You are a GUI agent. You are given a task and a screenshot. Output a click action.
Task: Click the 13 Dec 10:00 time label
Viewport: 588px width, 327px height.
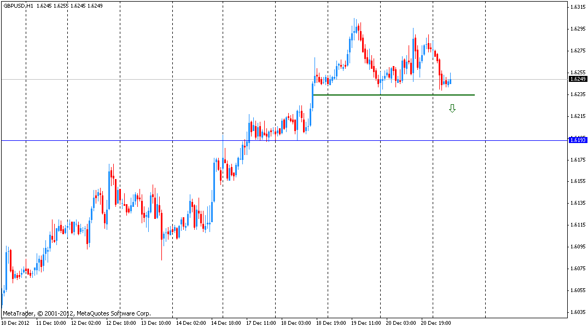[x=156, y=323]
